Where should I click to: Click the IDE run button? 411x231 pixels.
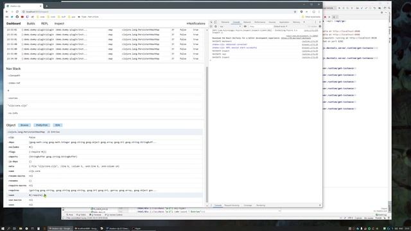point(339,8)
